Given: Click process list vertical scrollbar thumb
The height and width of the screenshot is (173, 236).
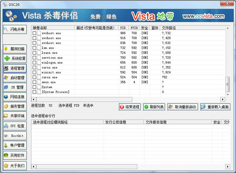Looking at the screenshot, I should [x=228, y=84].
